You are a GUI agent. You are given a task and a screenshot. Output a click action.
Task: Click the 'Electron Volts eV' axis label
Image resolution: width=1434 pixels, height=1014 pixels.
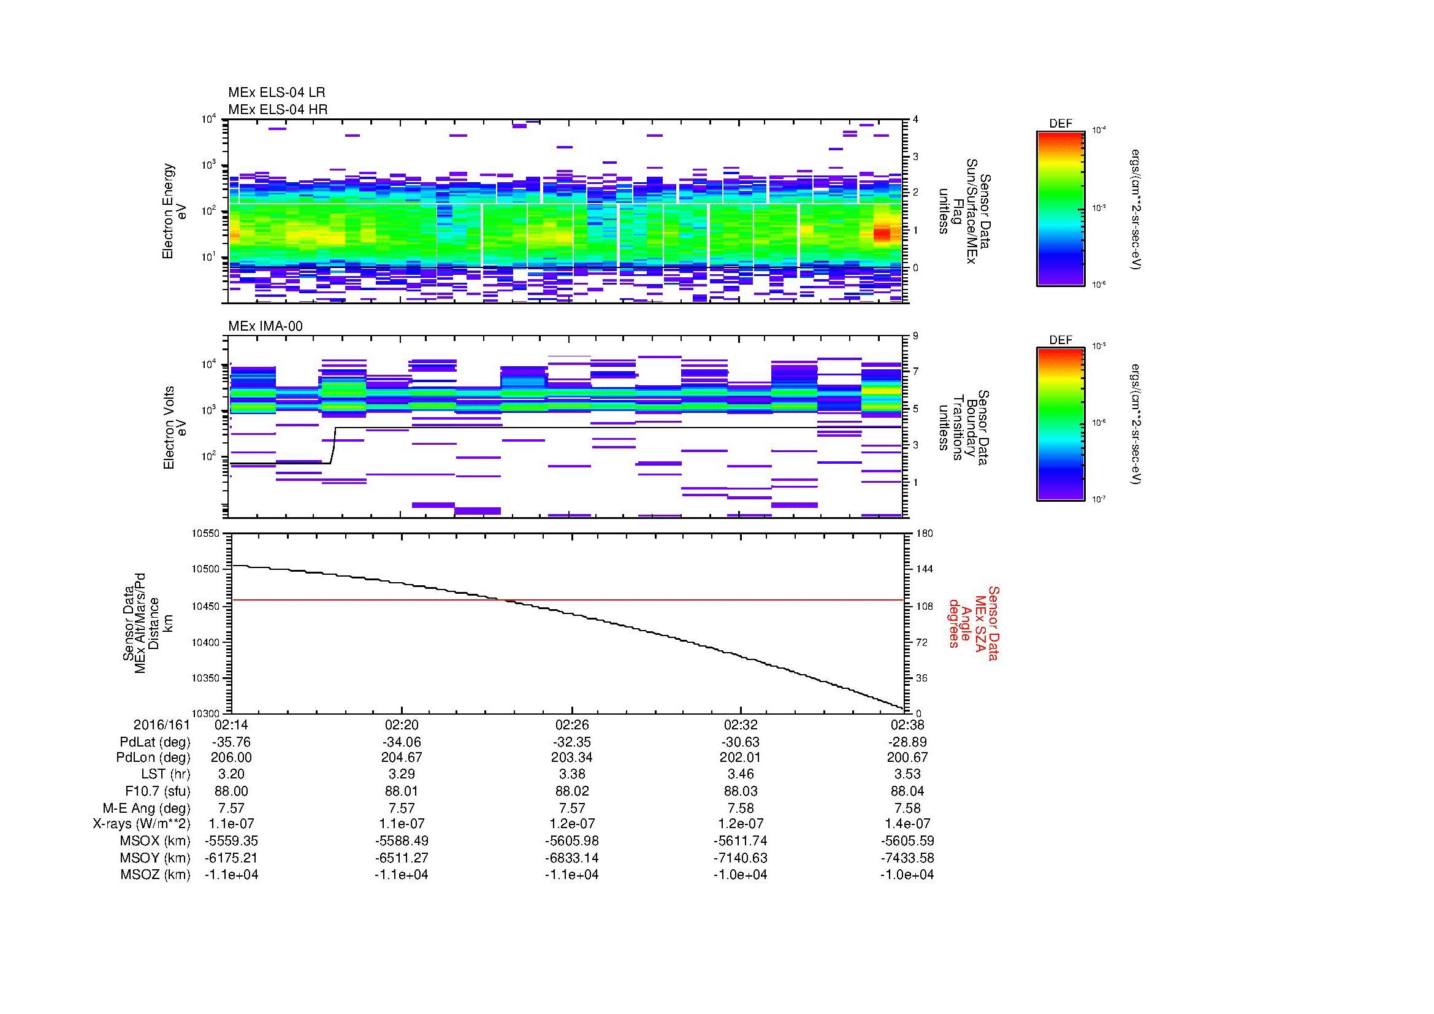[x=175, y=428]
